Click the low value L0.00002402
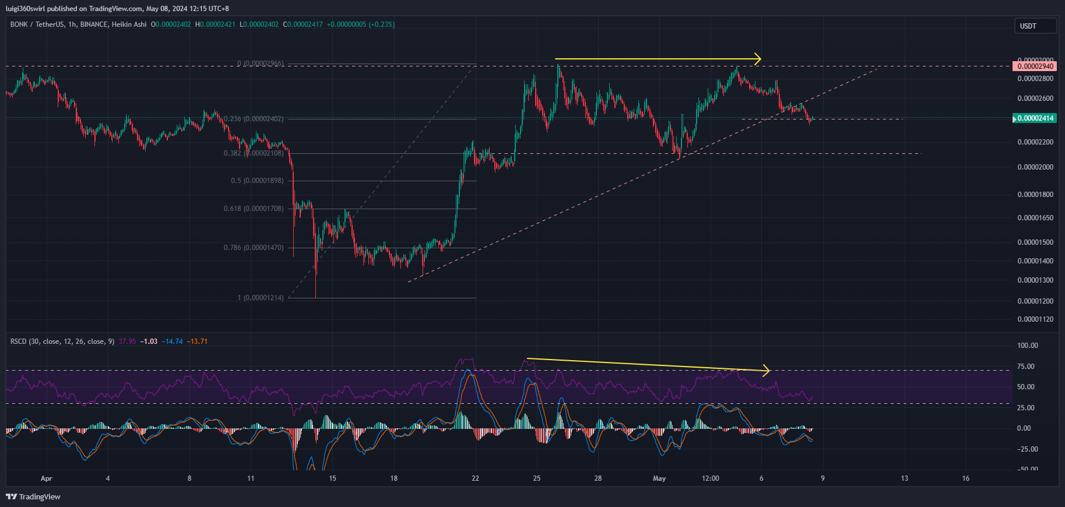The height and width of the screenshot is (507, 1065). (x=259, y=24)
